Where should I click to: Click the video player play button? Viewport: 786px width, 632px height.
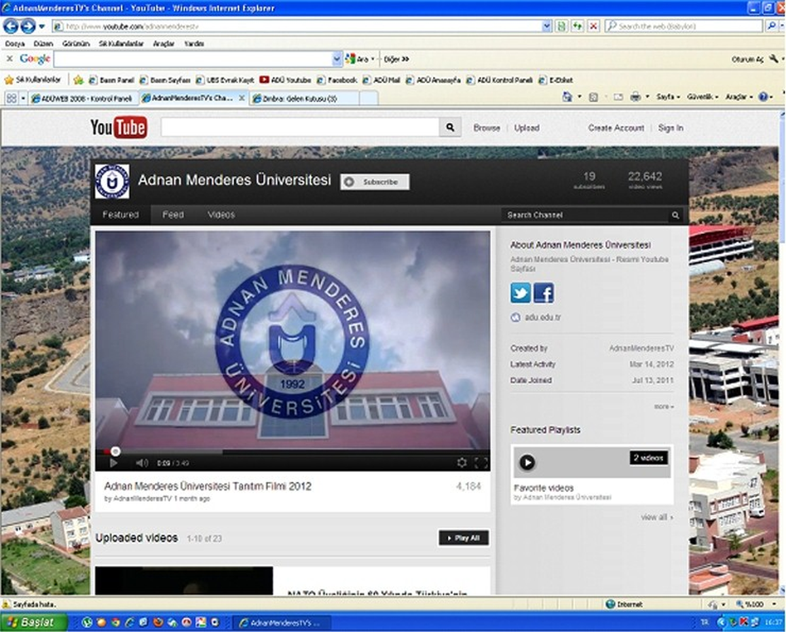(x=113, y=463)
